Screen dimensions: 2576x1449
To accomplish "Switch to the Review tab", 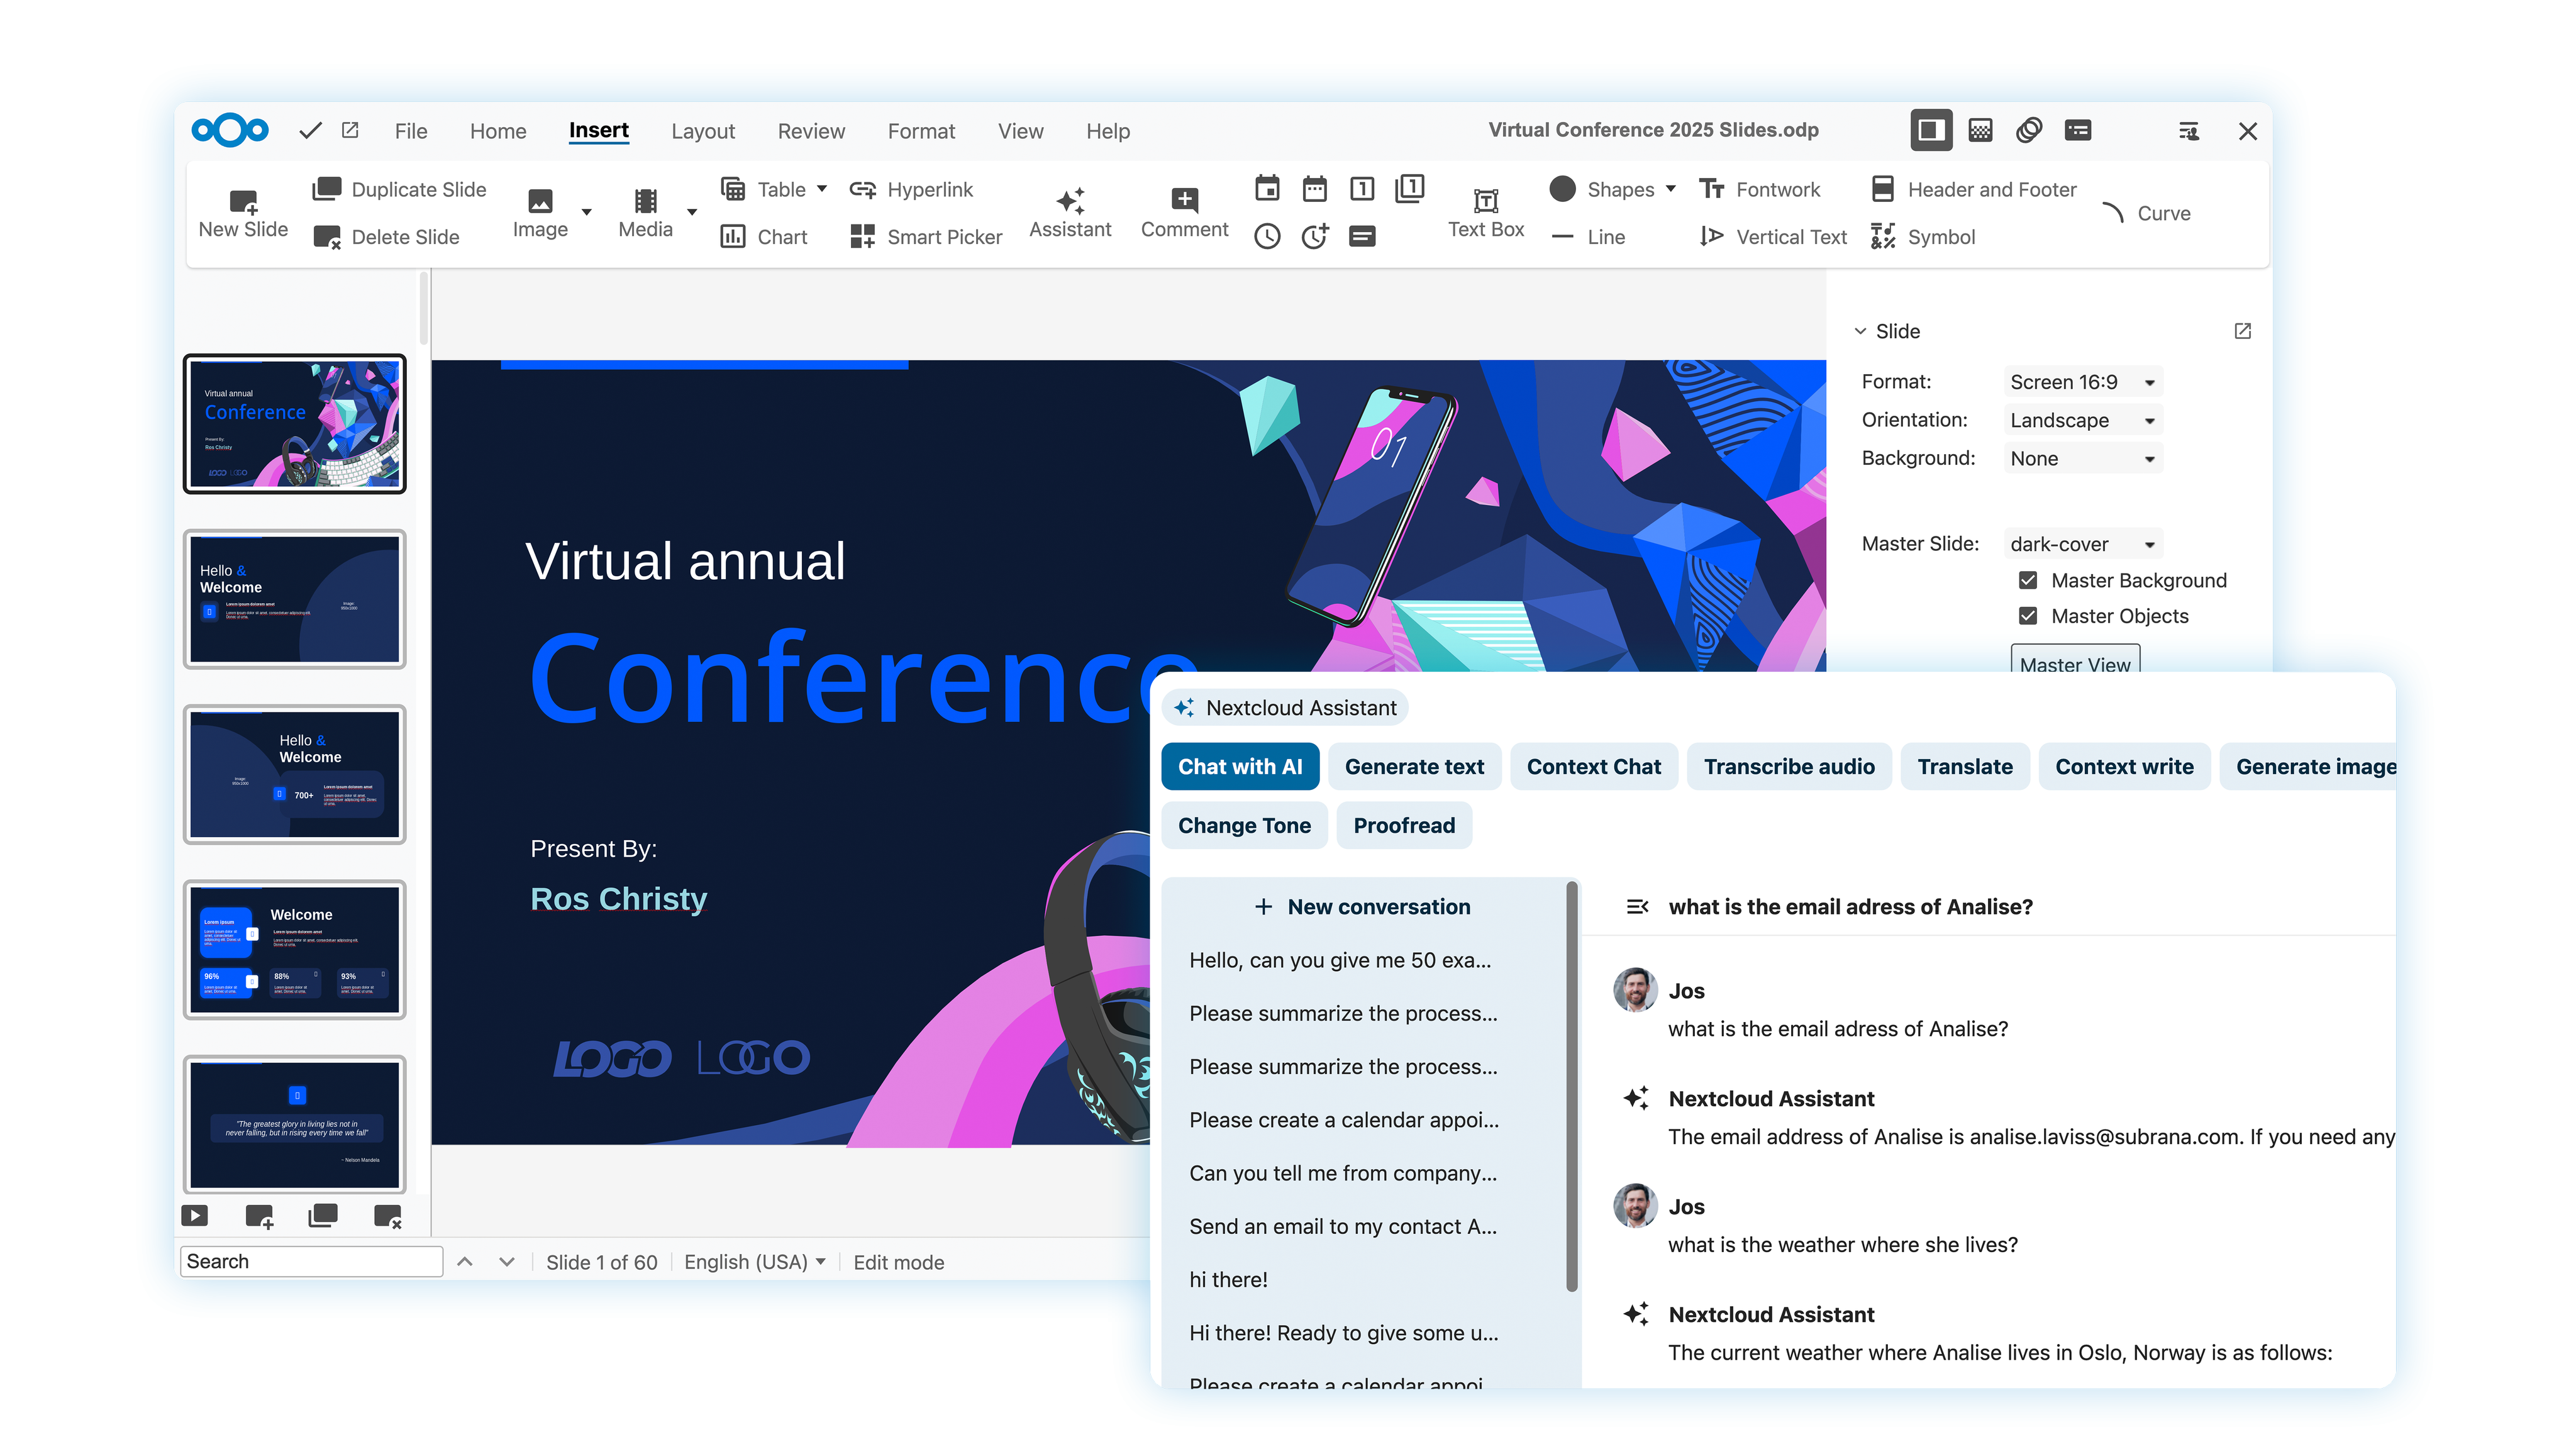I will [x=811, y=131].
